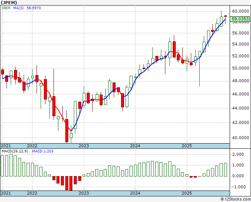Image resolution: width=251 pixels, height=202 pixels.
Task: Click the 42.0000 price axis label
Action: [x=240, y=122]
